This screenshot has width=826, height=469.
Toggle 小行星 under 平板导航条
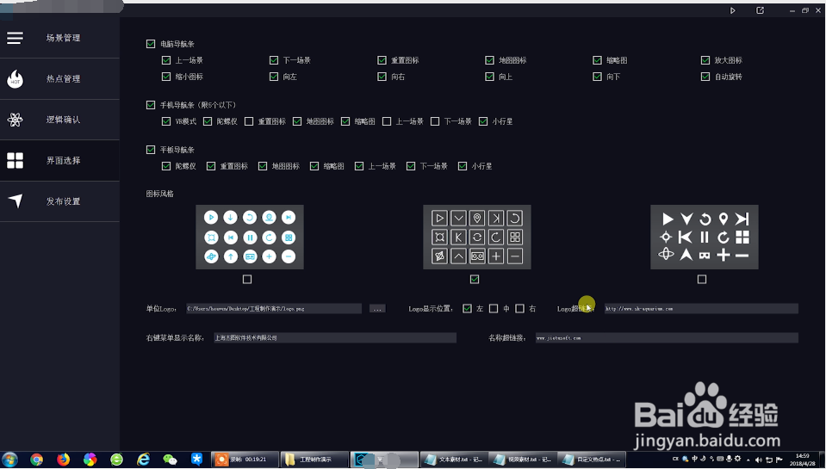(x=463, y=166)
